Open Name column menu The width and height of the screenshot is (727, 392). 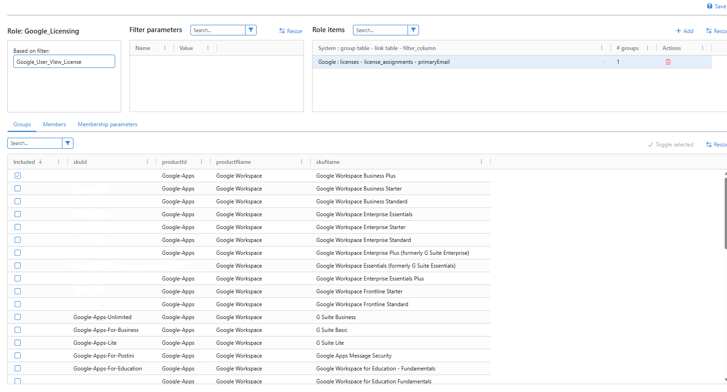pos(165,48)
